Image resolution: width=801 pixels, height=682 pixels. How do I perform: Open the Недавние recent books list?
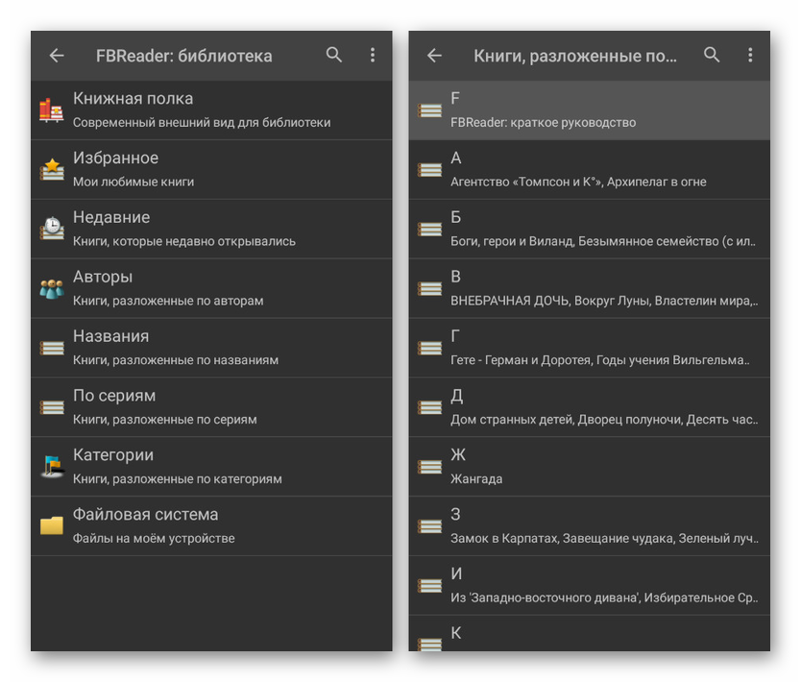click(x=211, y=229)
